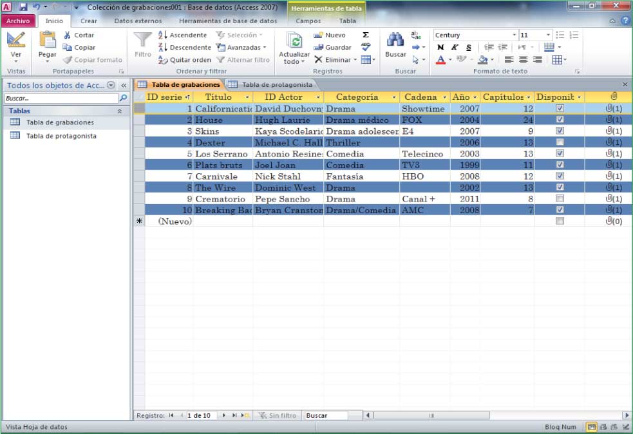This screenshot has width=633, height=434.
Task: Align text left
Action: point(509,60)
